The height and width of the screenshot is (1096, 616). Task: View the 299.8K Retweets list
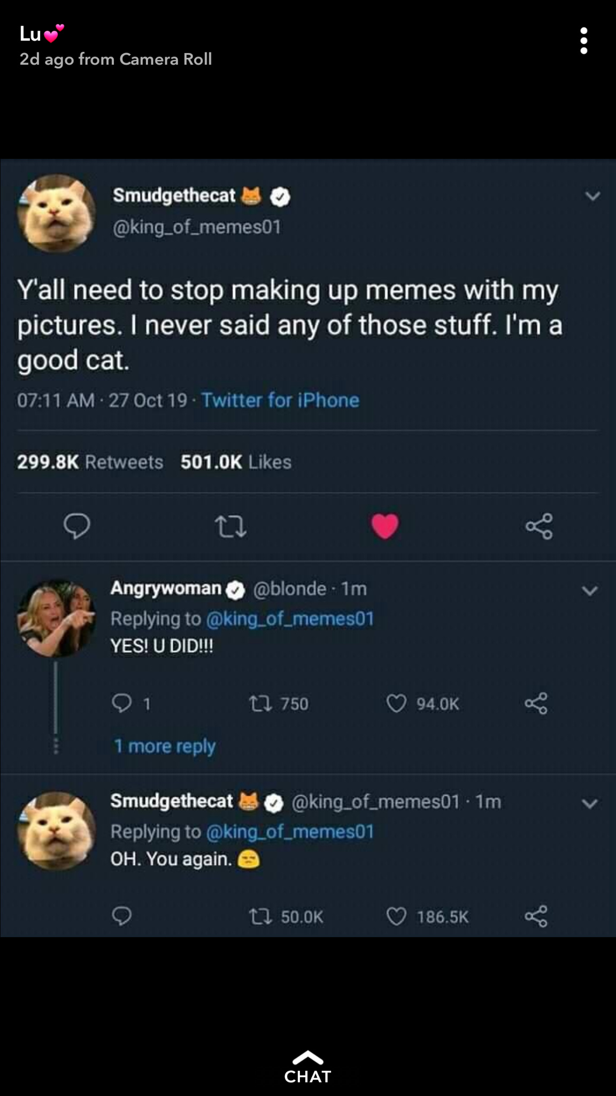point(90,462)
